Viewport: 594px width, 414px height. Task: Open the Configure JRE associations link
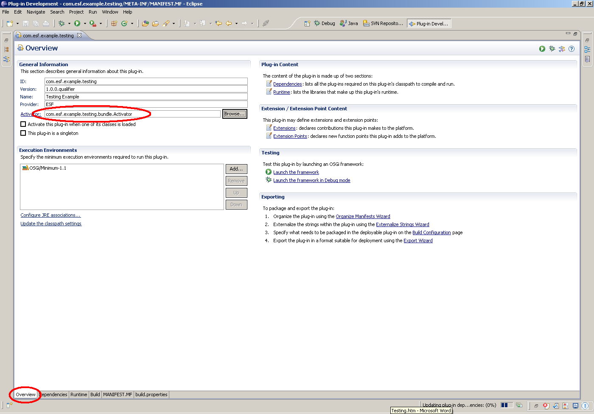coord(50,215)
